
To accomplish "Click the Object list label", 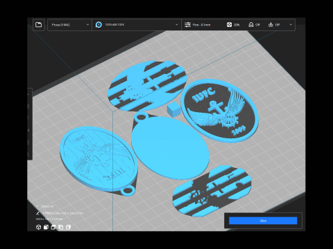I will pyautogui.click(x=47, y=206).
